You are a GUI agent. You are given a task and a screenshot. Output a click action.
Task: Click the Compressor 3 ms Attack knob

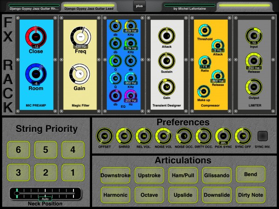tap(218, 46)
